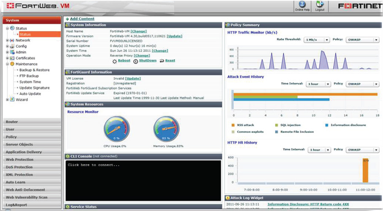This screenshot has width=383, height=211.
Task: Click the Operation Mode Change link
Action: (x=142, y=56)
